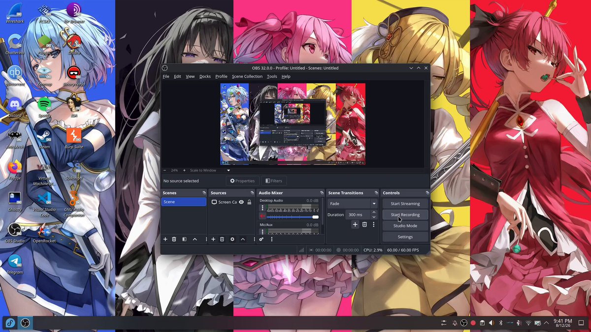This screenshot has height=332, width=591.
Task: Click the Start Recording button
Action: pyautogui.click(x=405, y=215)
